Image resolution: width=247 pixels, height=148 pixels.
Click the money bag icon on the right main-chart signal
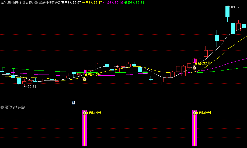click(x=194, y=68)
